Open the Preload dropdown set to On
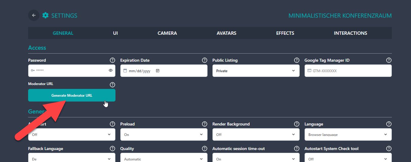Image resolution: width=411 pixels, height=162 pixels. (x=164, y=134)
